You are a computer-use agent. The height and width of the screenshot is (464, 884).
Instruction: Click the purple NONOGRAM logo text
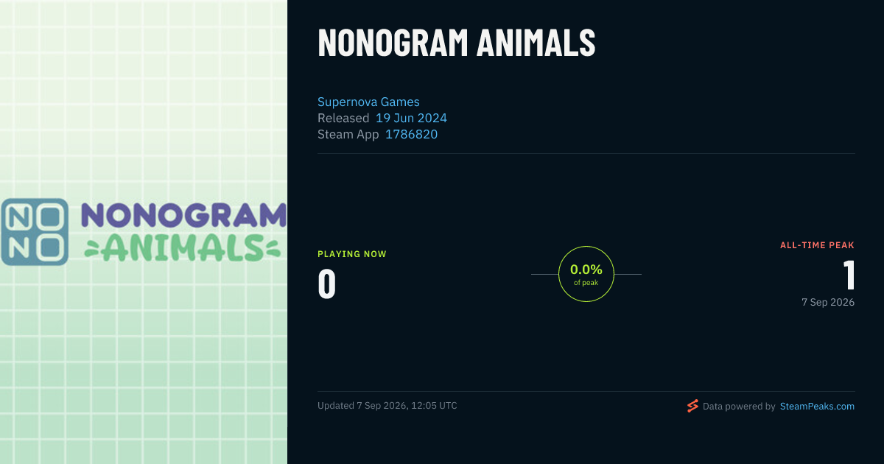click(x=183, y=215)
